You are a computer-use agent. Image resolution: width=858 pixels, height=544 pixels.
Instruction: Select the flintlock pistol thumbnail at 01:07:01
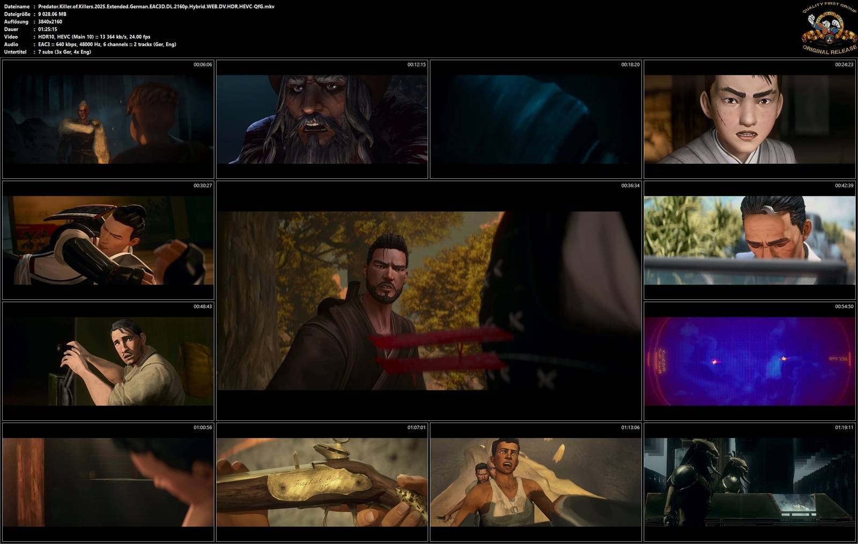pos(322,482)
